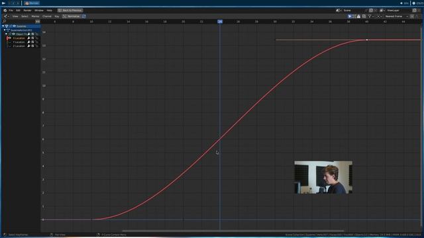This screenshot has width=424, height=238.
Task: Select the X Location channel
Action: click(19, 38)
